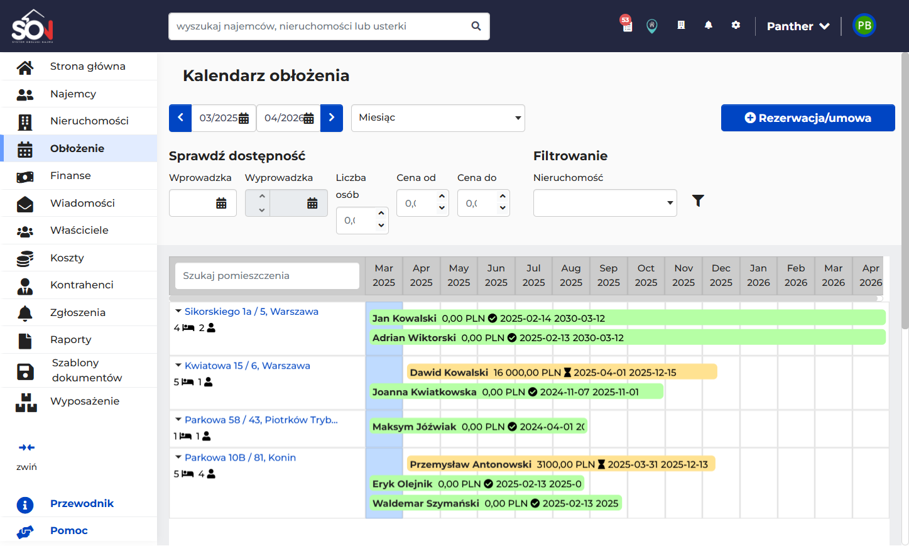Apply the filter funnel icon
The width and height of the screenshot is (909, 546).
click(x=698, y=200)
